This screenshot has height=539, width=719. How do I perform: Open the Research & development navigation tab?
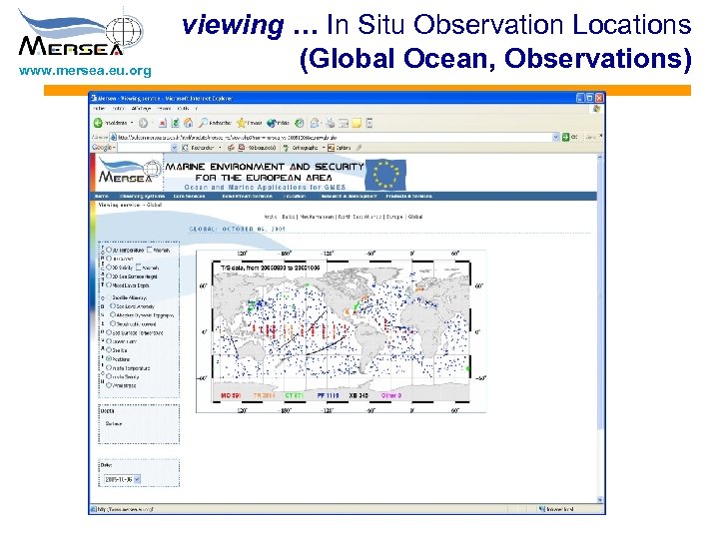(x=349, y=197)
